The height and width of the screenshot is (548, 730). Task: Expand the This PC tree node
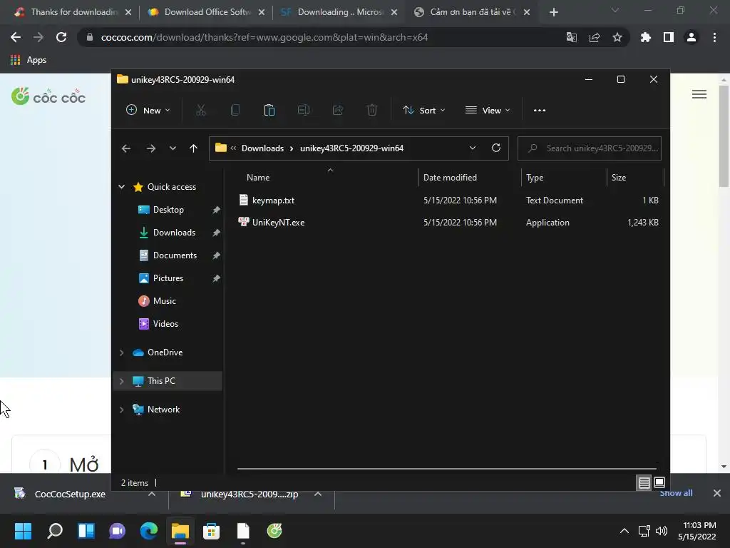coord(121,381)
